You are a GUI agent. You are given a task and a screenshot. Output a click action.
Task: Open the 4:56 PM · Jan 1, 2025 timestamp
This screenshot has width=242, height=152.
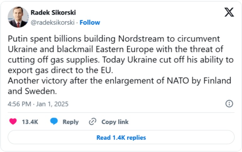(38, 104)
